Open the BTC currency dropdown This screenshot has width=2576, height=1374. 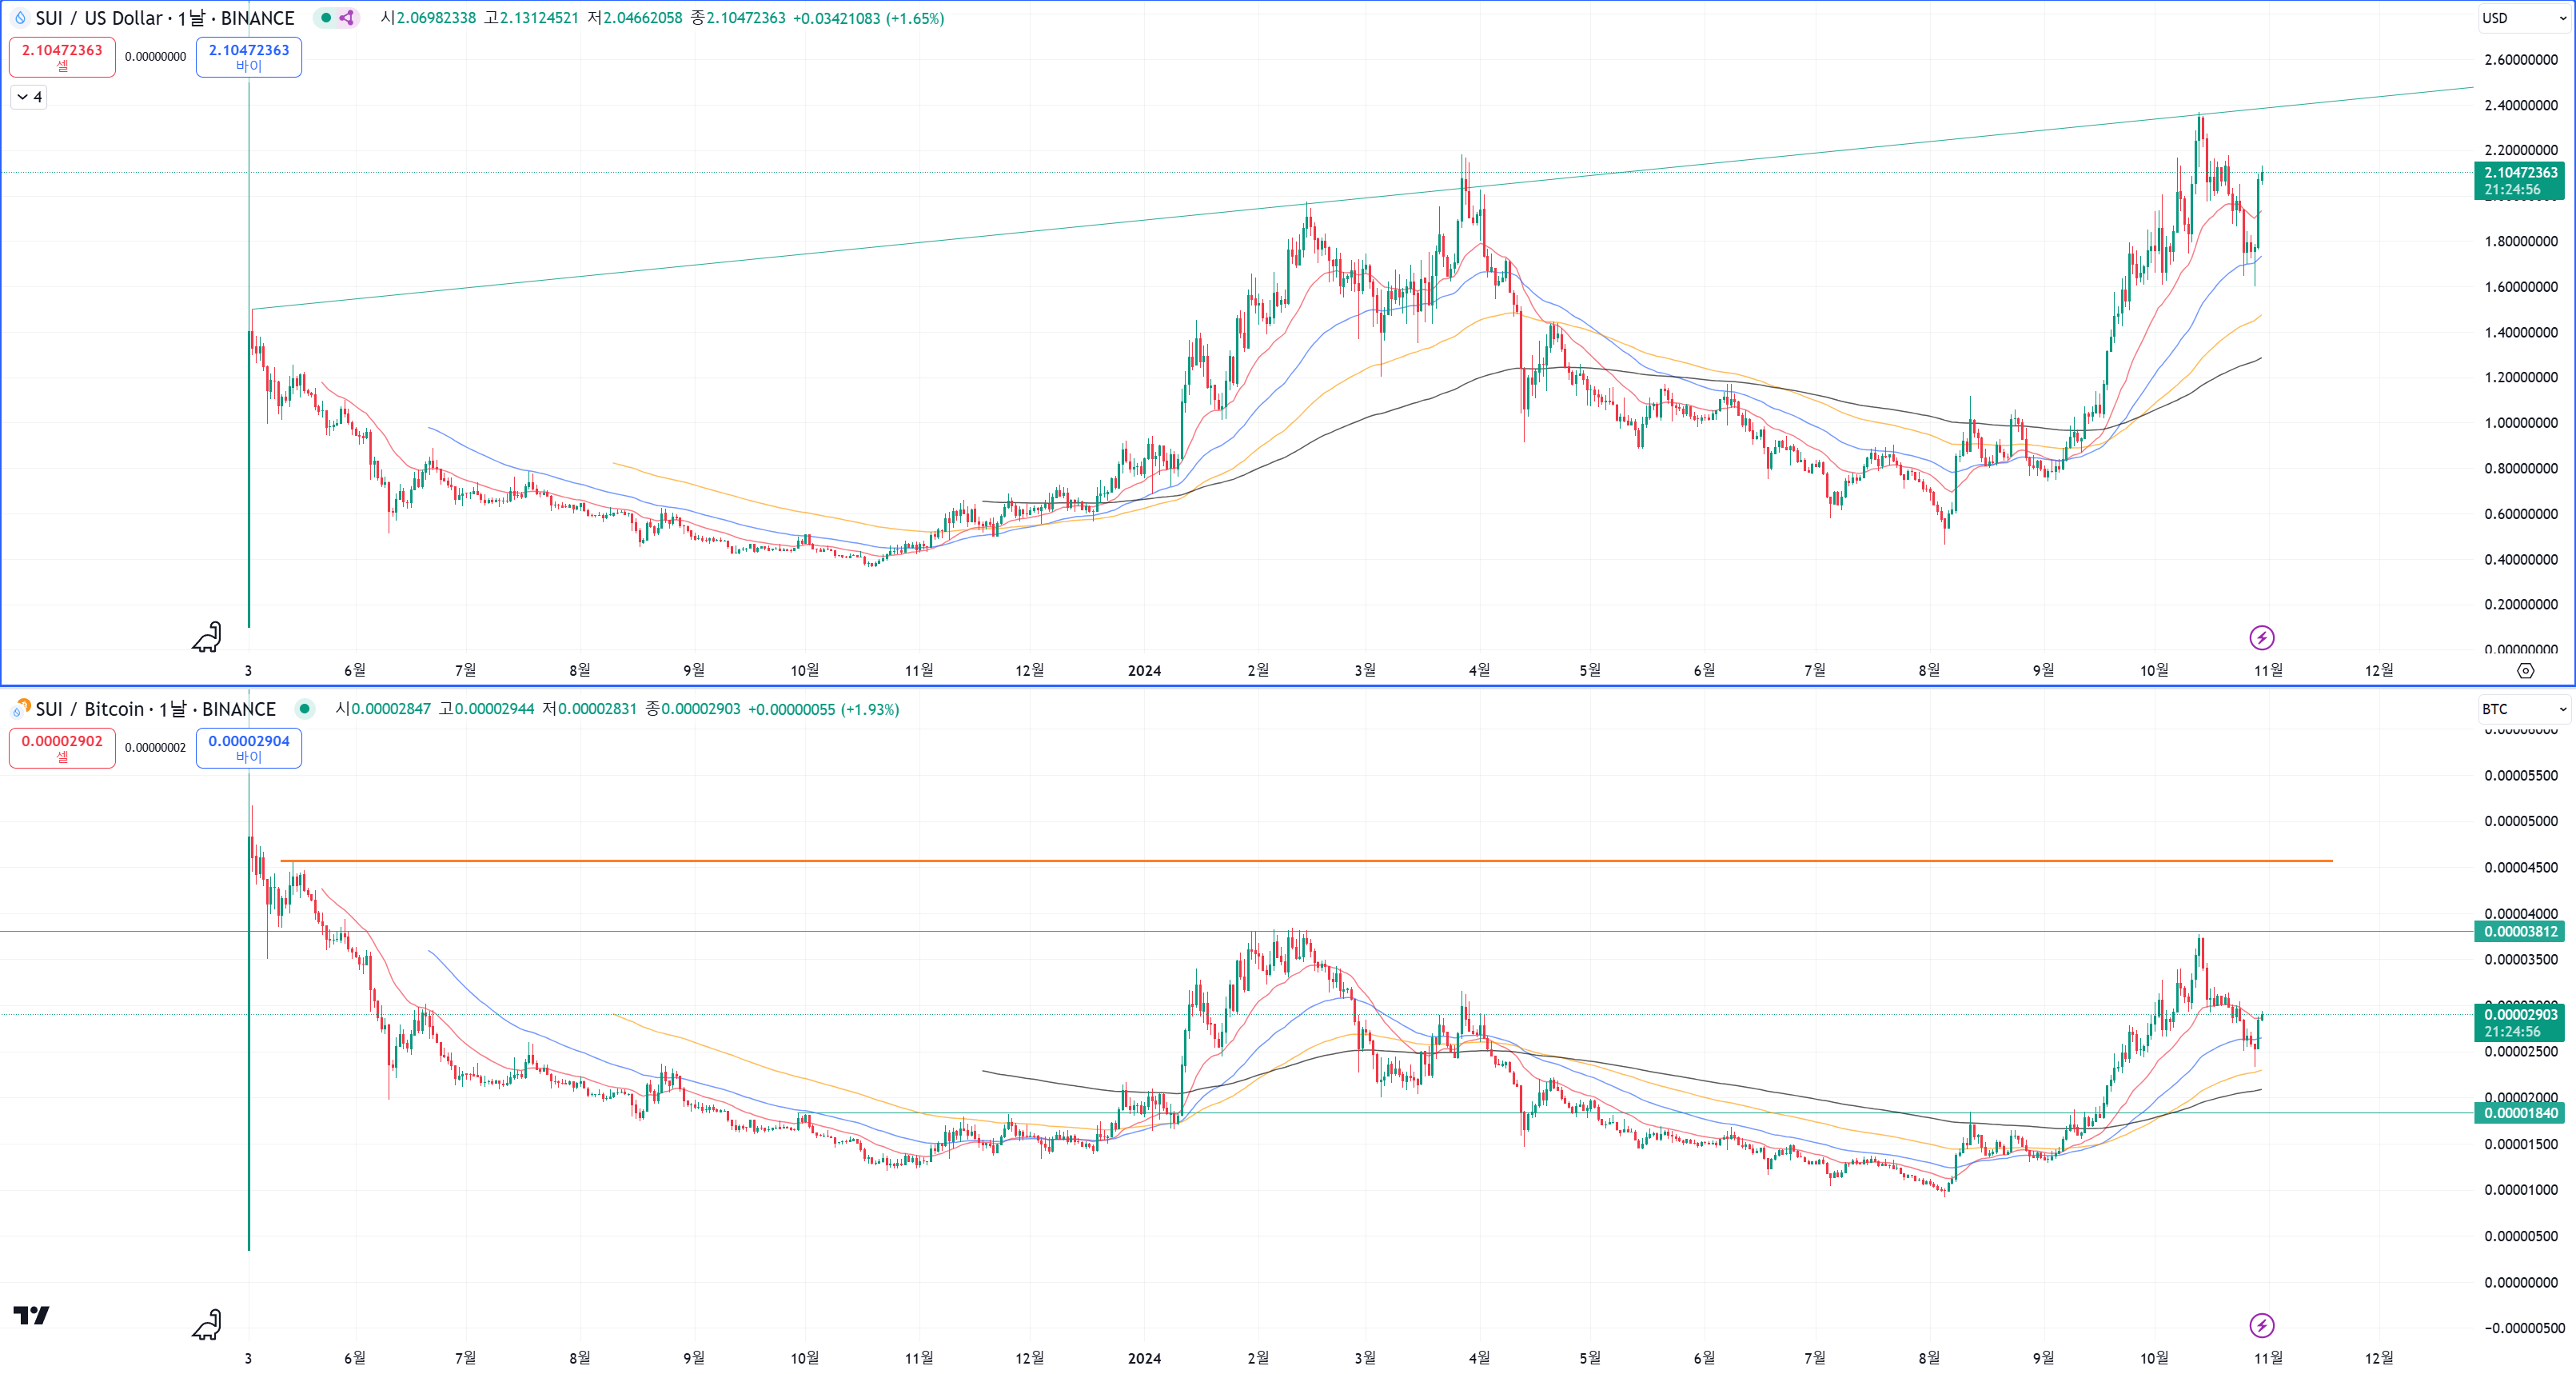pyautogui.click(x=2523, y=709)
